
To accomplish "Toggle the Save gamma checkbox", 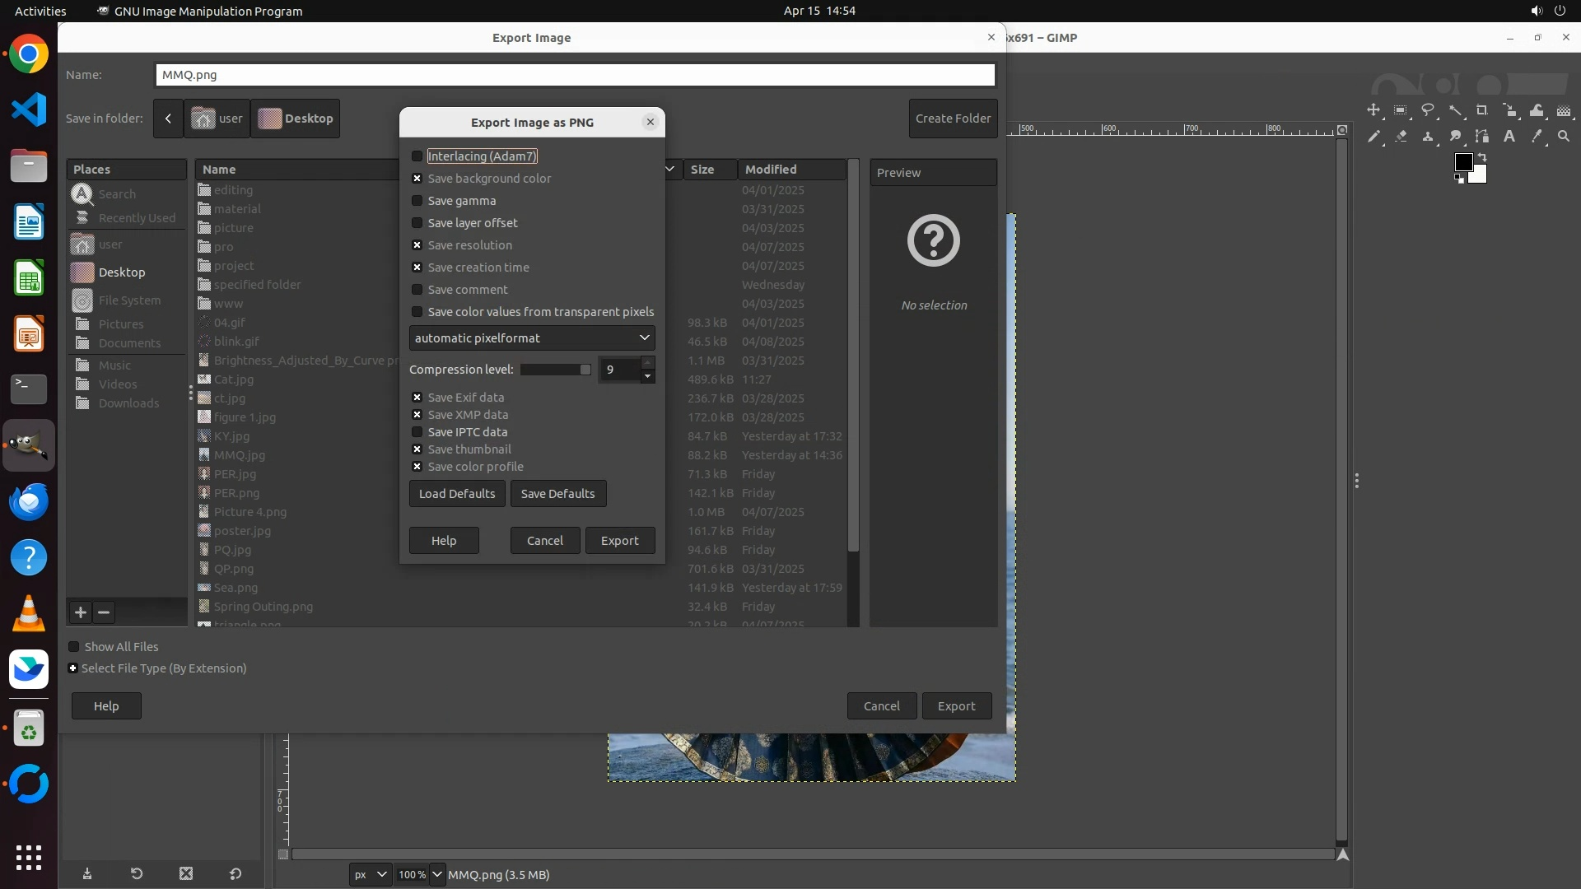I will [417, 201].
